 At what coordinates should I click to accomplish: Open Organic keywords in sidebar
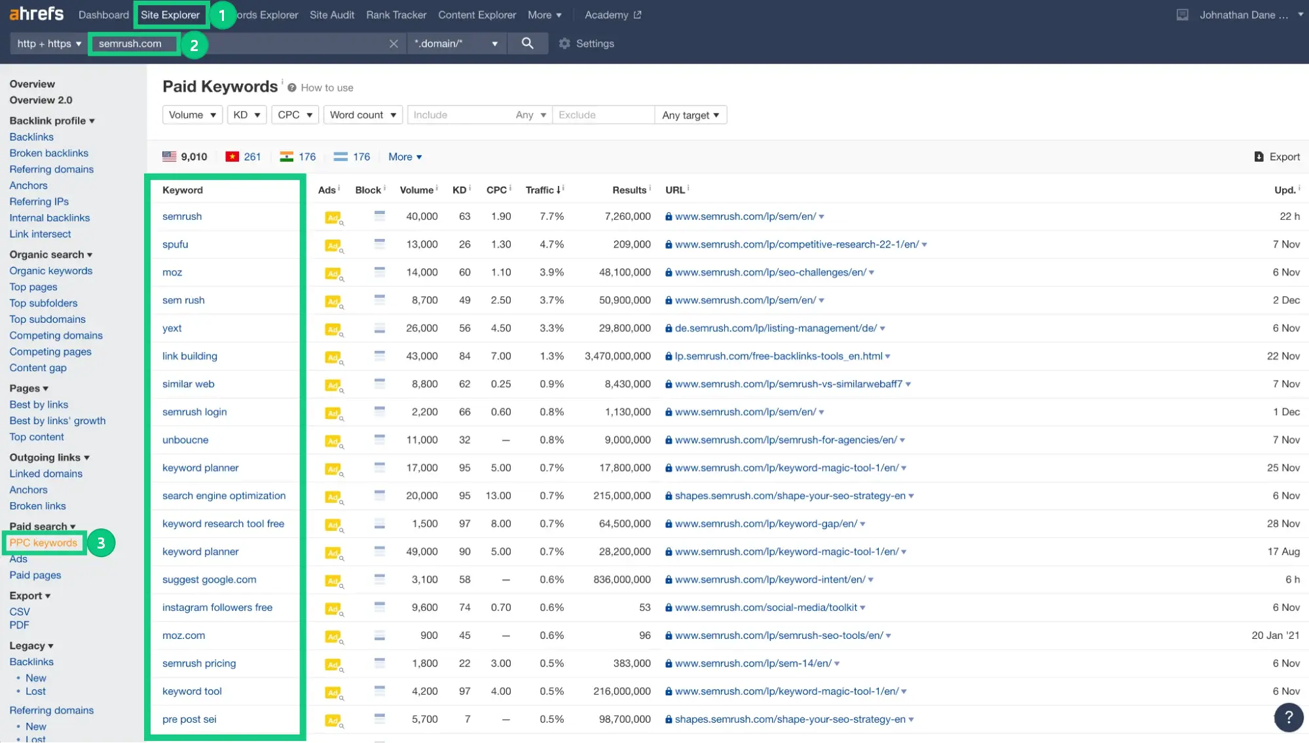point(50,271)
